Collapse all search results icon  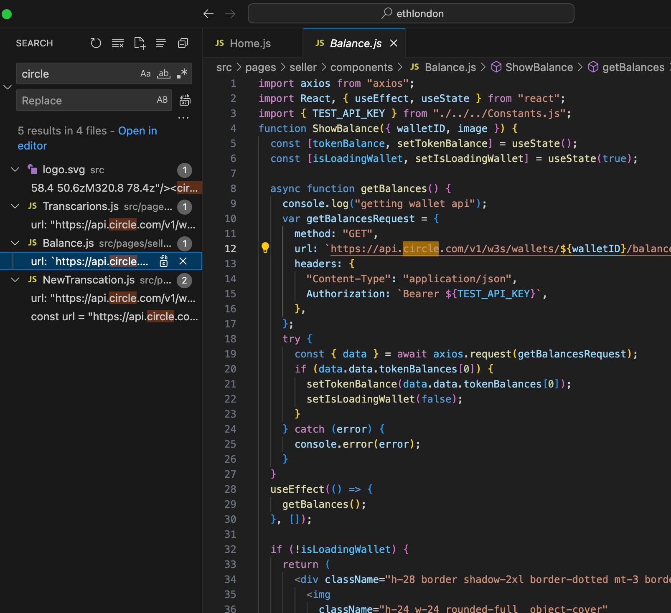coord(183,43)
